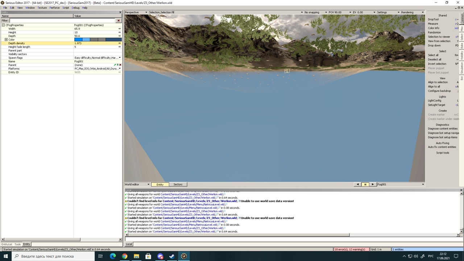Viewport: 464px width, 261px height.
Task: Switch to Serious Editor taskbar icon
Action: (x=184, y=256)
